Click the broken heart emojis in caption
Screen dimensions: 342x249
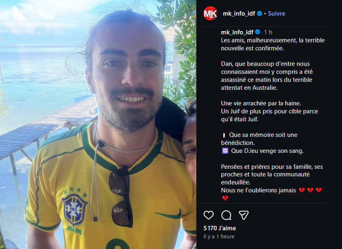tap(310, 190)
